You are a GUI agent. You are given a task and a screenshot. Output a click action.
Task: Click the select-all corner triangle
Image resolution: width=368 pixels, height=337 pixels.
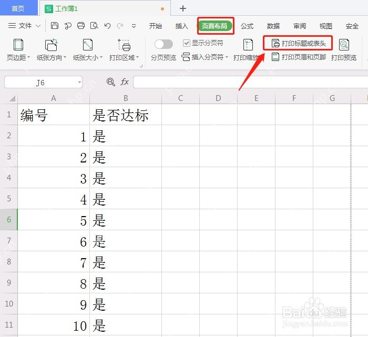13,98
